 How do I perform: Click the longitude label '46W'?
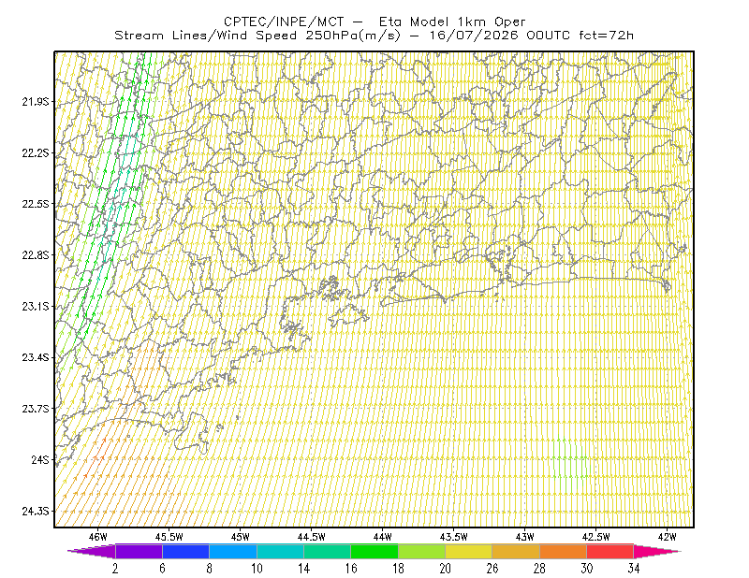(98, 537)
